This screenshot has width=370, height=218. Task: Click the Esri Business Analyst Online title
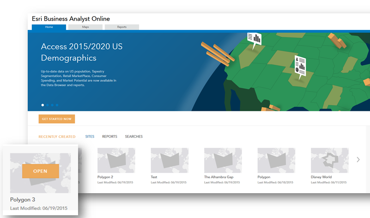[71, 19]
